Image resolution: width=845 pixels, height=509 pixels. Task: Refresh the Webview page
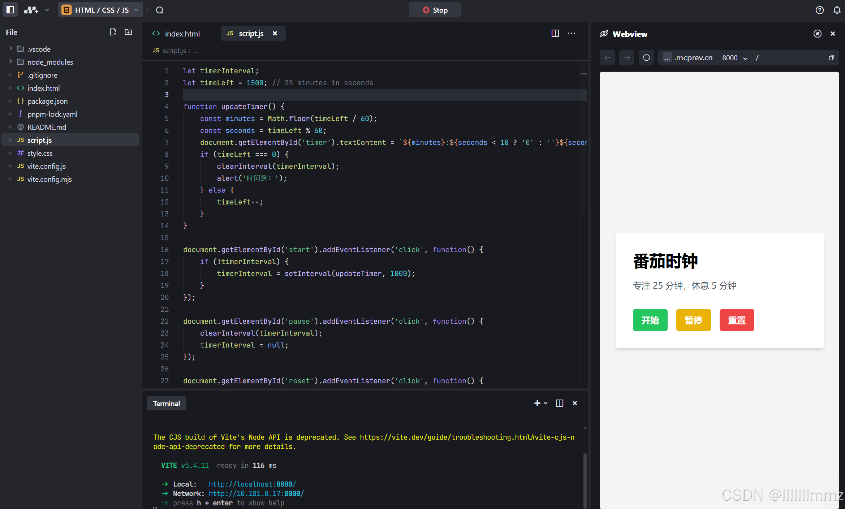646,58
